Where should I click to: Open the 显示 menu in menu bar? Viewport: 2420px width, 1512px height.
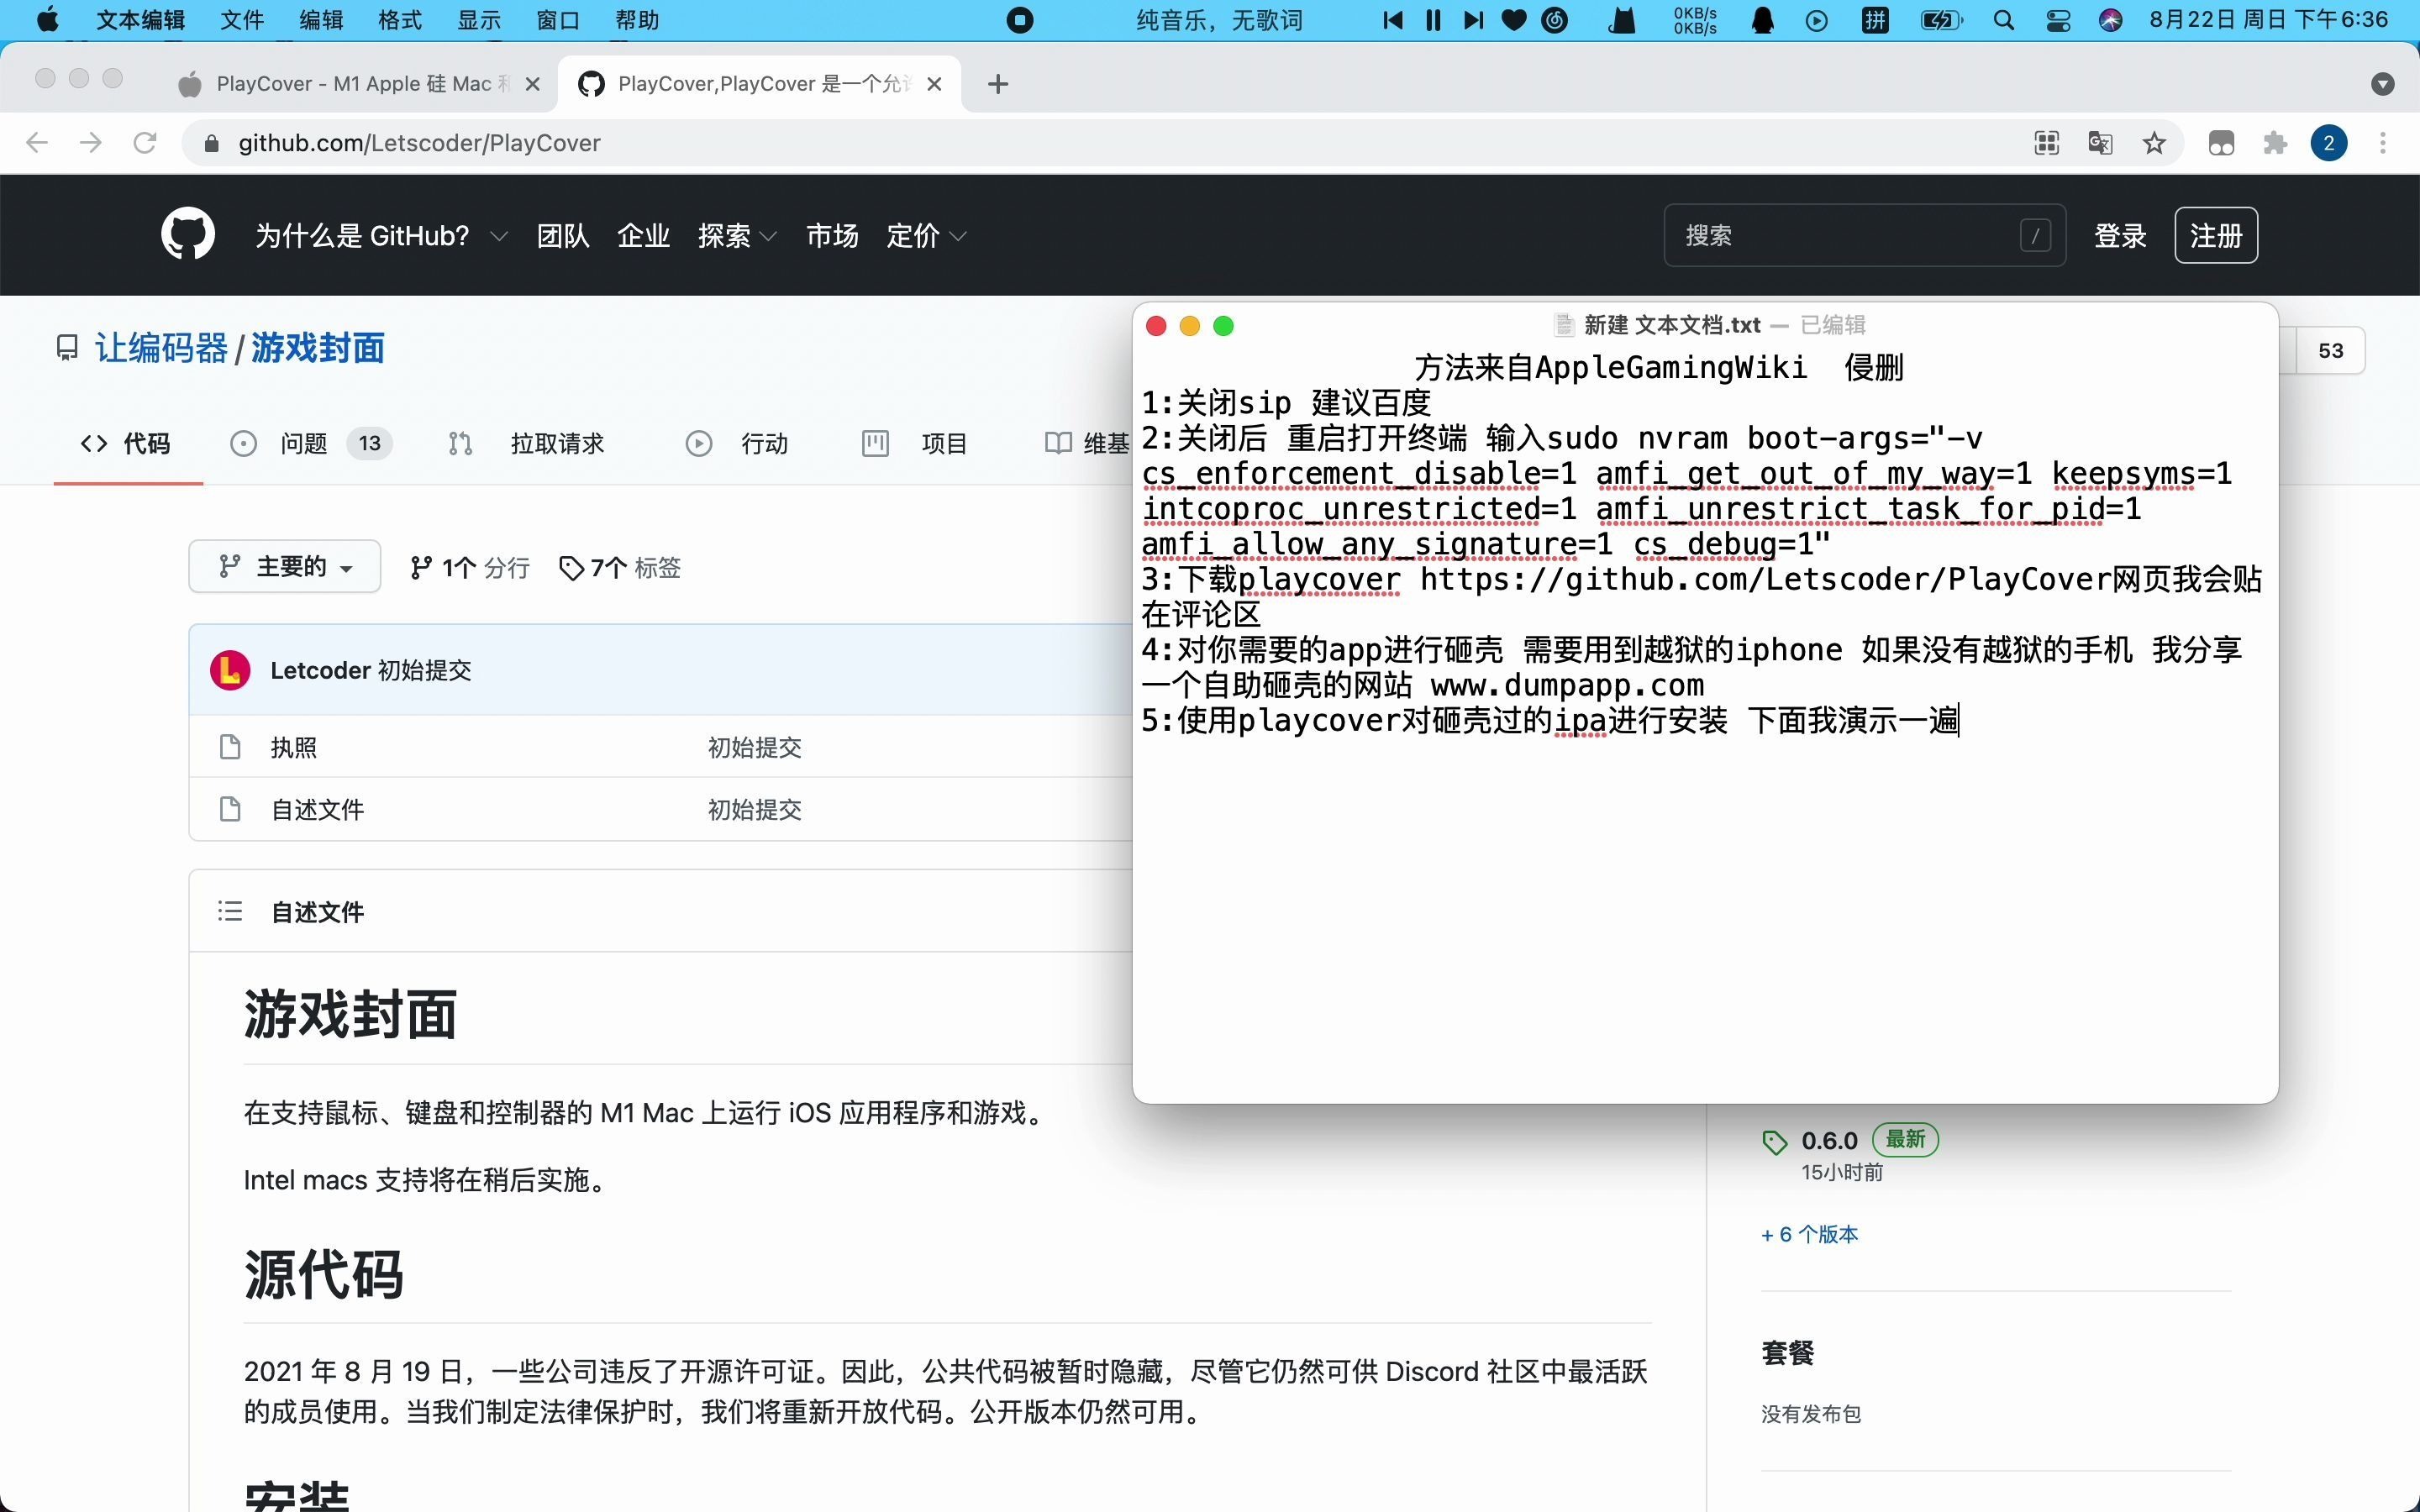point(479,20)
